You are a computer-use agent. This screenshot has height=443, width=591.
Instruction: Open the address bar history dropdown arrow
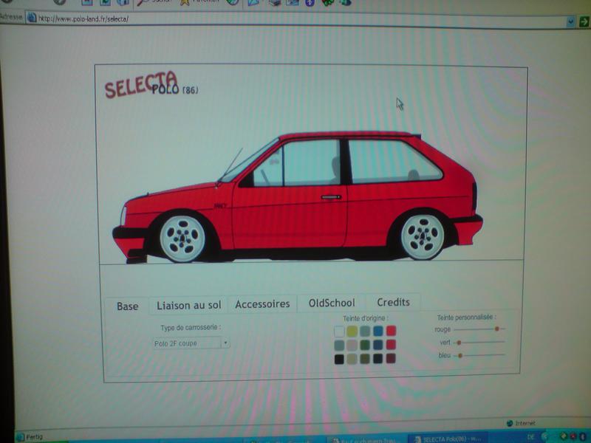click(x=570, y=22)
